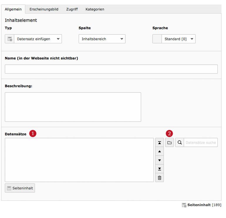Select the Allgemein tab
The image size is (226, 218).
[13, 9]
